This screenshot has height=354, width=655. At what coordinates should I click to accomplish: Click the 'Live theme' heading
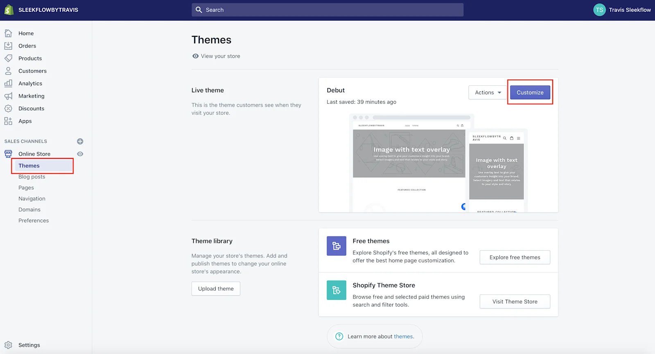point(208,90)
